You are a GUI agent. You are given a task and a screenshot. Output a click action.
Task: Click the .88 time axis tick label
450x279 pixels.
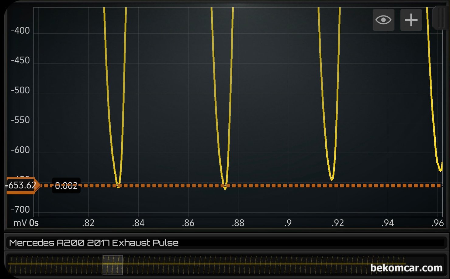tap(238, 223)
